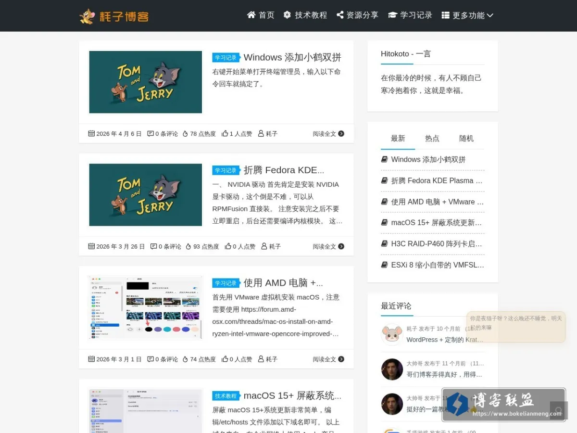Screen dimensions: 577x433
Task: Click comment icon on 4 月 6 日 post
Action: (151, 133)
